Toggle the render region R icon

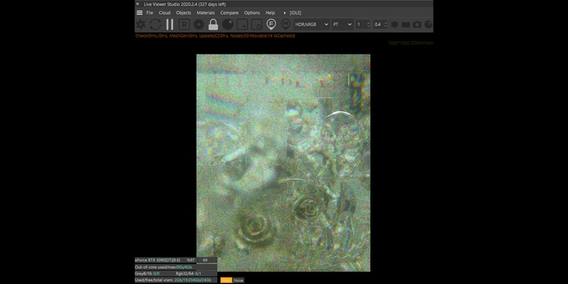tap(184, 24)
